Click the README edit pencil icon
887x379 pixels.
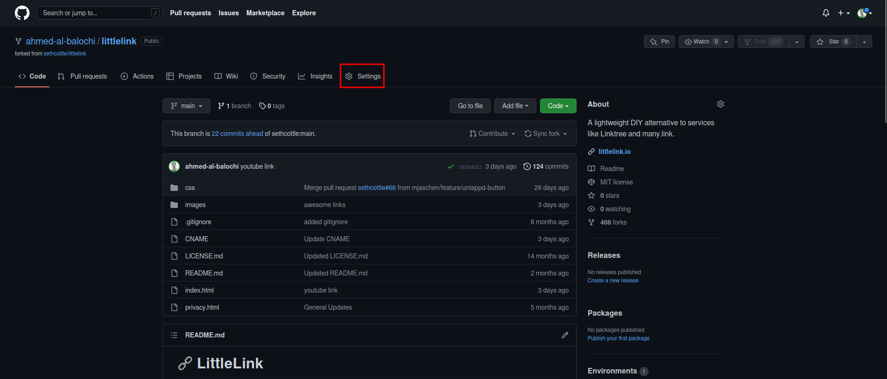click(x=565, y=335)
